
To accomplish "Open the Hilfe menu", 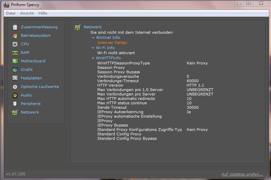I will [43, 13].
